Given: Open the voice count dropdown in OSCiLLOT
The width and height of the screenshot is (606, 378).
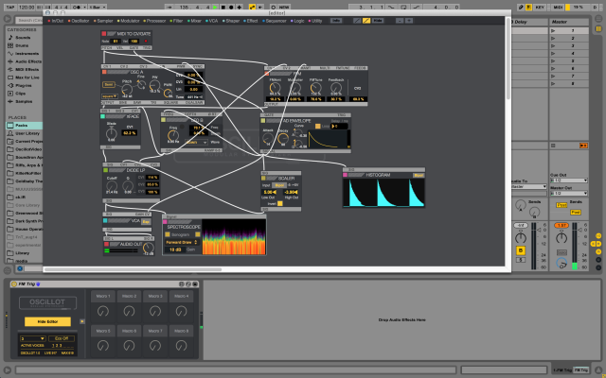Looking at the screenshot, I should tap(33, 337).
